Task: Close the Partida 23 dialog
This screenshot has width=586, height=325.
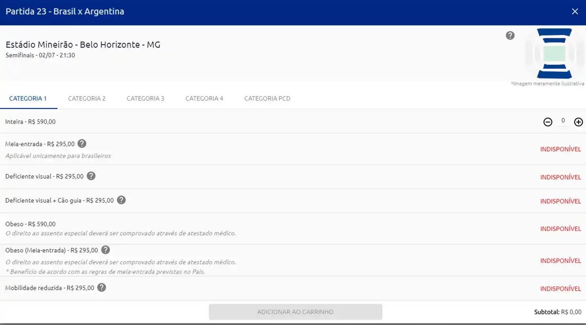Action: point(575,12)
